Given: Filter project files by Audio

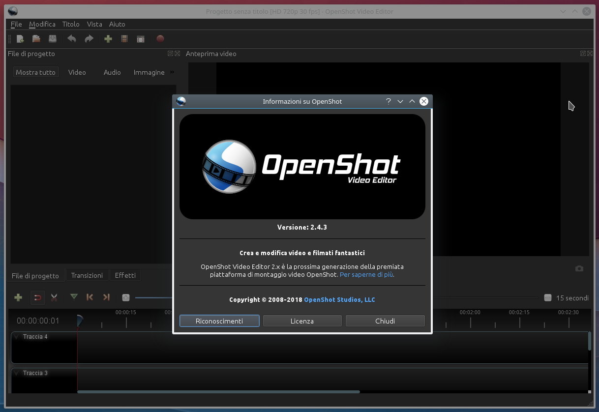Looking at the screenshot, I should point(112,72).
